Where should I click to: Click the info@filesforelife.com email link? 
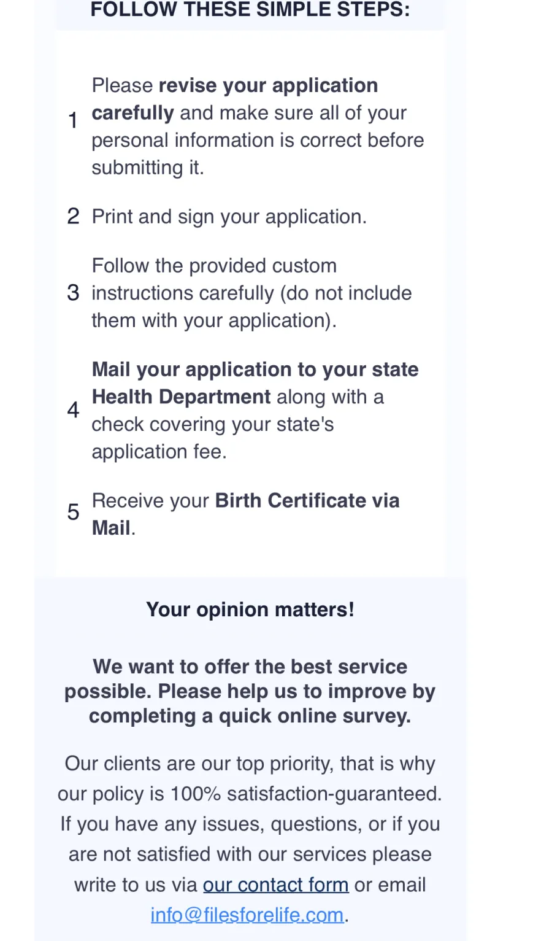pos(247,915)
